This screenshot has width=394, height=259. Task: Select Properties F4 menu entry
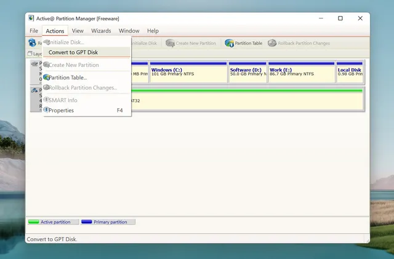(87, 110)
